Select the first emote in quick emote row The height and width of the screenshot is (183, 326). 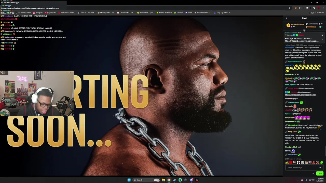[x=287, y=162]
